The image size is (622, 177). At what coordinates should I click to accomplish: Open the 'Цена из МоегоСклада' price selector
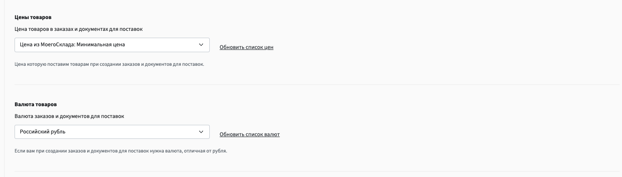point(112,45)
